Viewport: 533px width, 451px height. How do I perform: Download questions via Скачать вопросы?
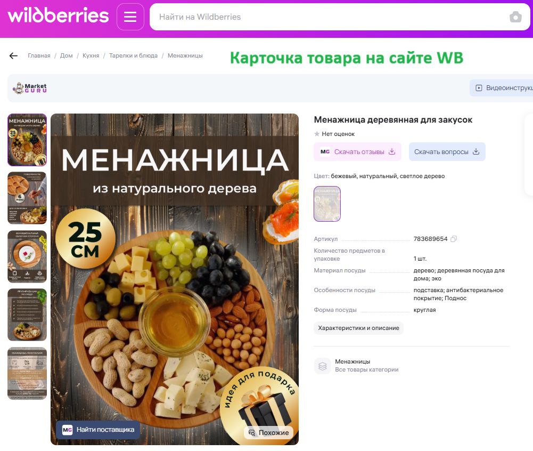tap(447, 152)
